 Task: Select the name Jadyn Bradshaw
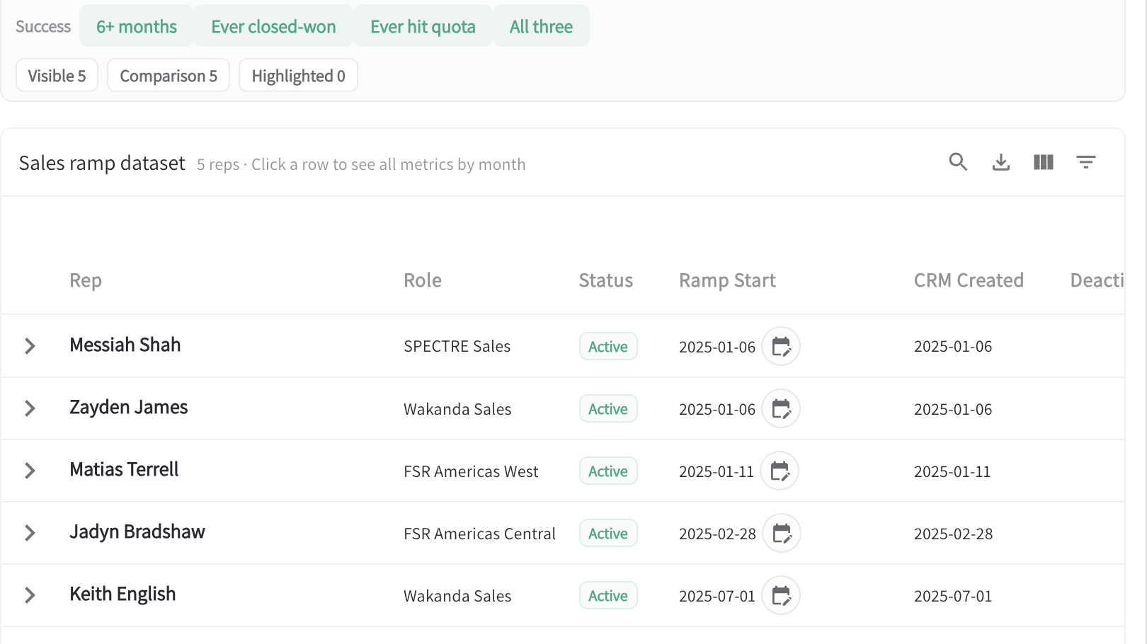pos(137,531)
